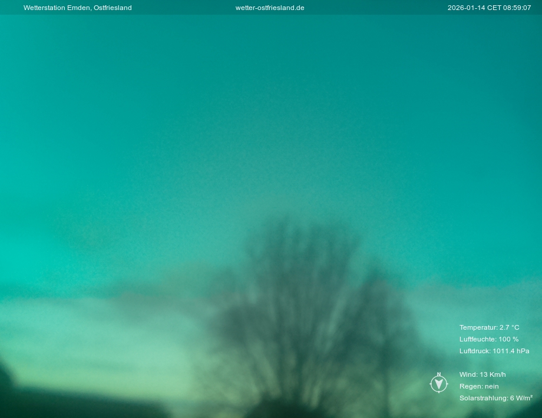The width and height of the screenshot is (542, 418).
Task: Click the time 08:59:07 in the header
Action: 517,8
